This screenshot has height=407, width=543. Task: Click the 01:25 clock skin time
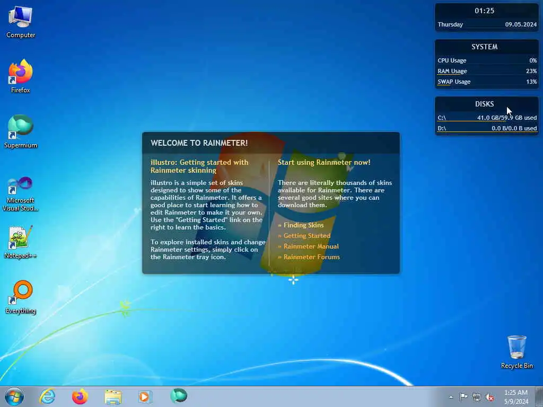(484, 11)
